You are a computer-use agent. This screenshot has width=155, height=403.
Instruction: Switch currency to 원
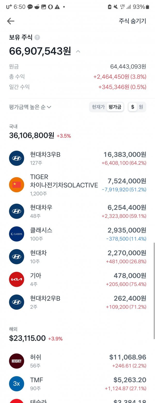(141, 107)
